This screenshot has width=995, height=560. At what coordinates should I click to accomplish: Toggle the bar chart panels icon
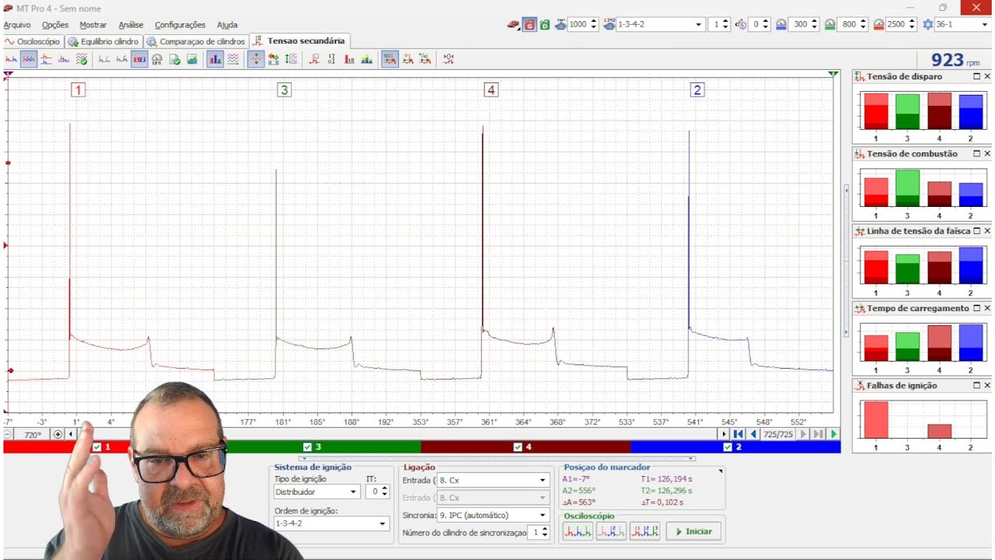(x=215, y=58)
